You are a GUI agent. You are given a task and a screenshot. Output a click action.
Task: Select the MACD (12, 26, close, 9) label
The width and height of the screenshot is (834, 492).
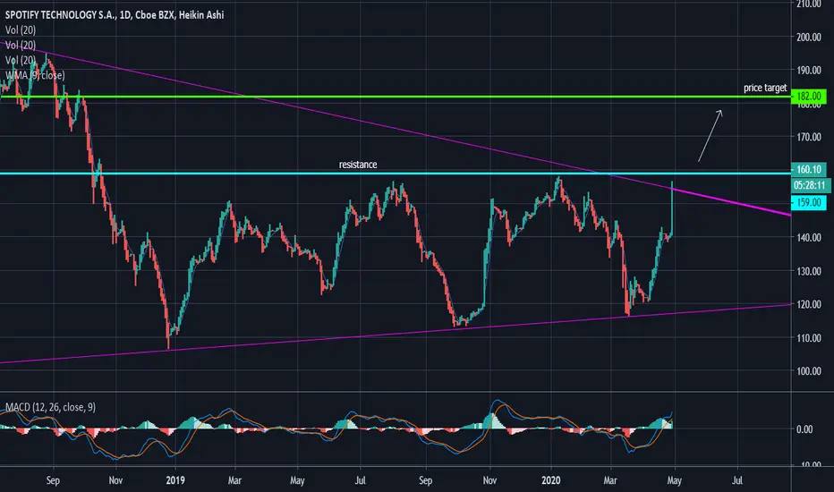(50, 407)
